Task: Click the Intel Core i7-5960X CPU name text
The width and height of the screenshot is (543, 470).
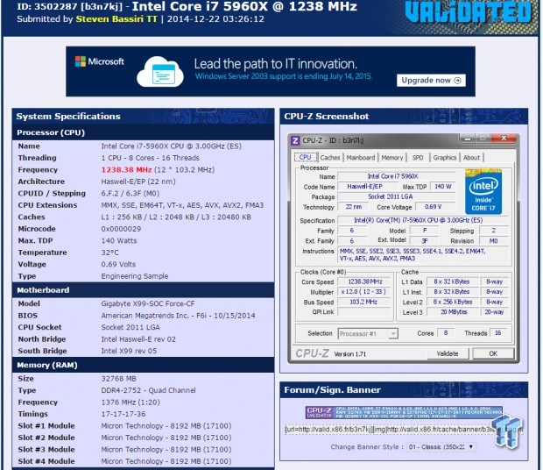Action: (171, 146)
